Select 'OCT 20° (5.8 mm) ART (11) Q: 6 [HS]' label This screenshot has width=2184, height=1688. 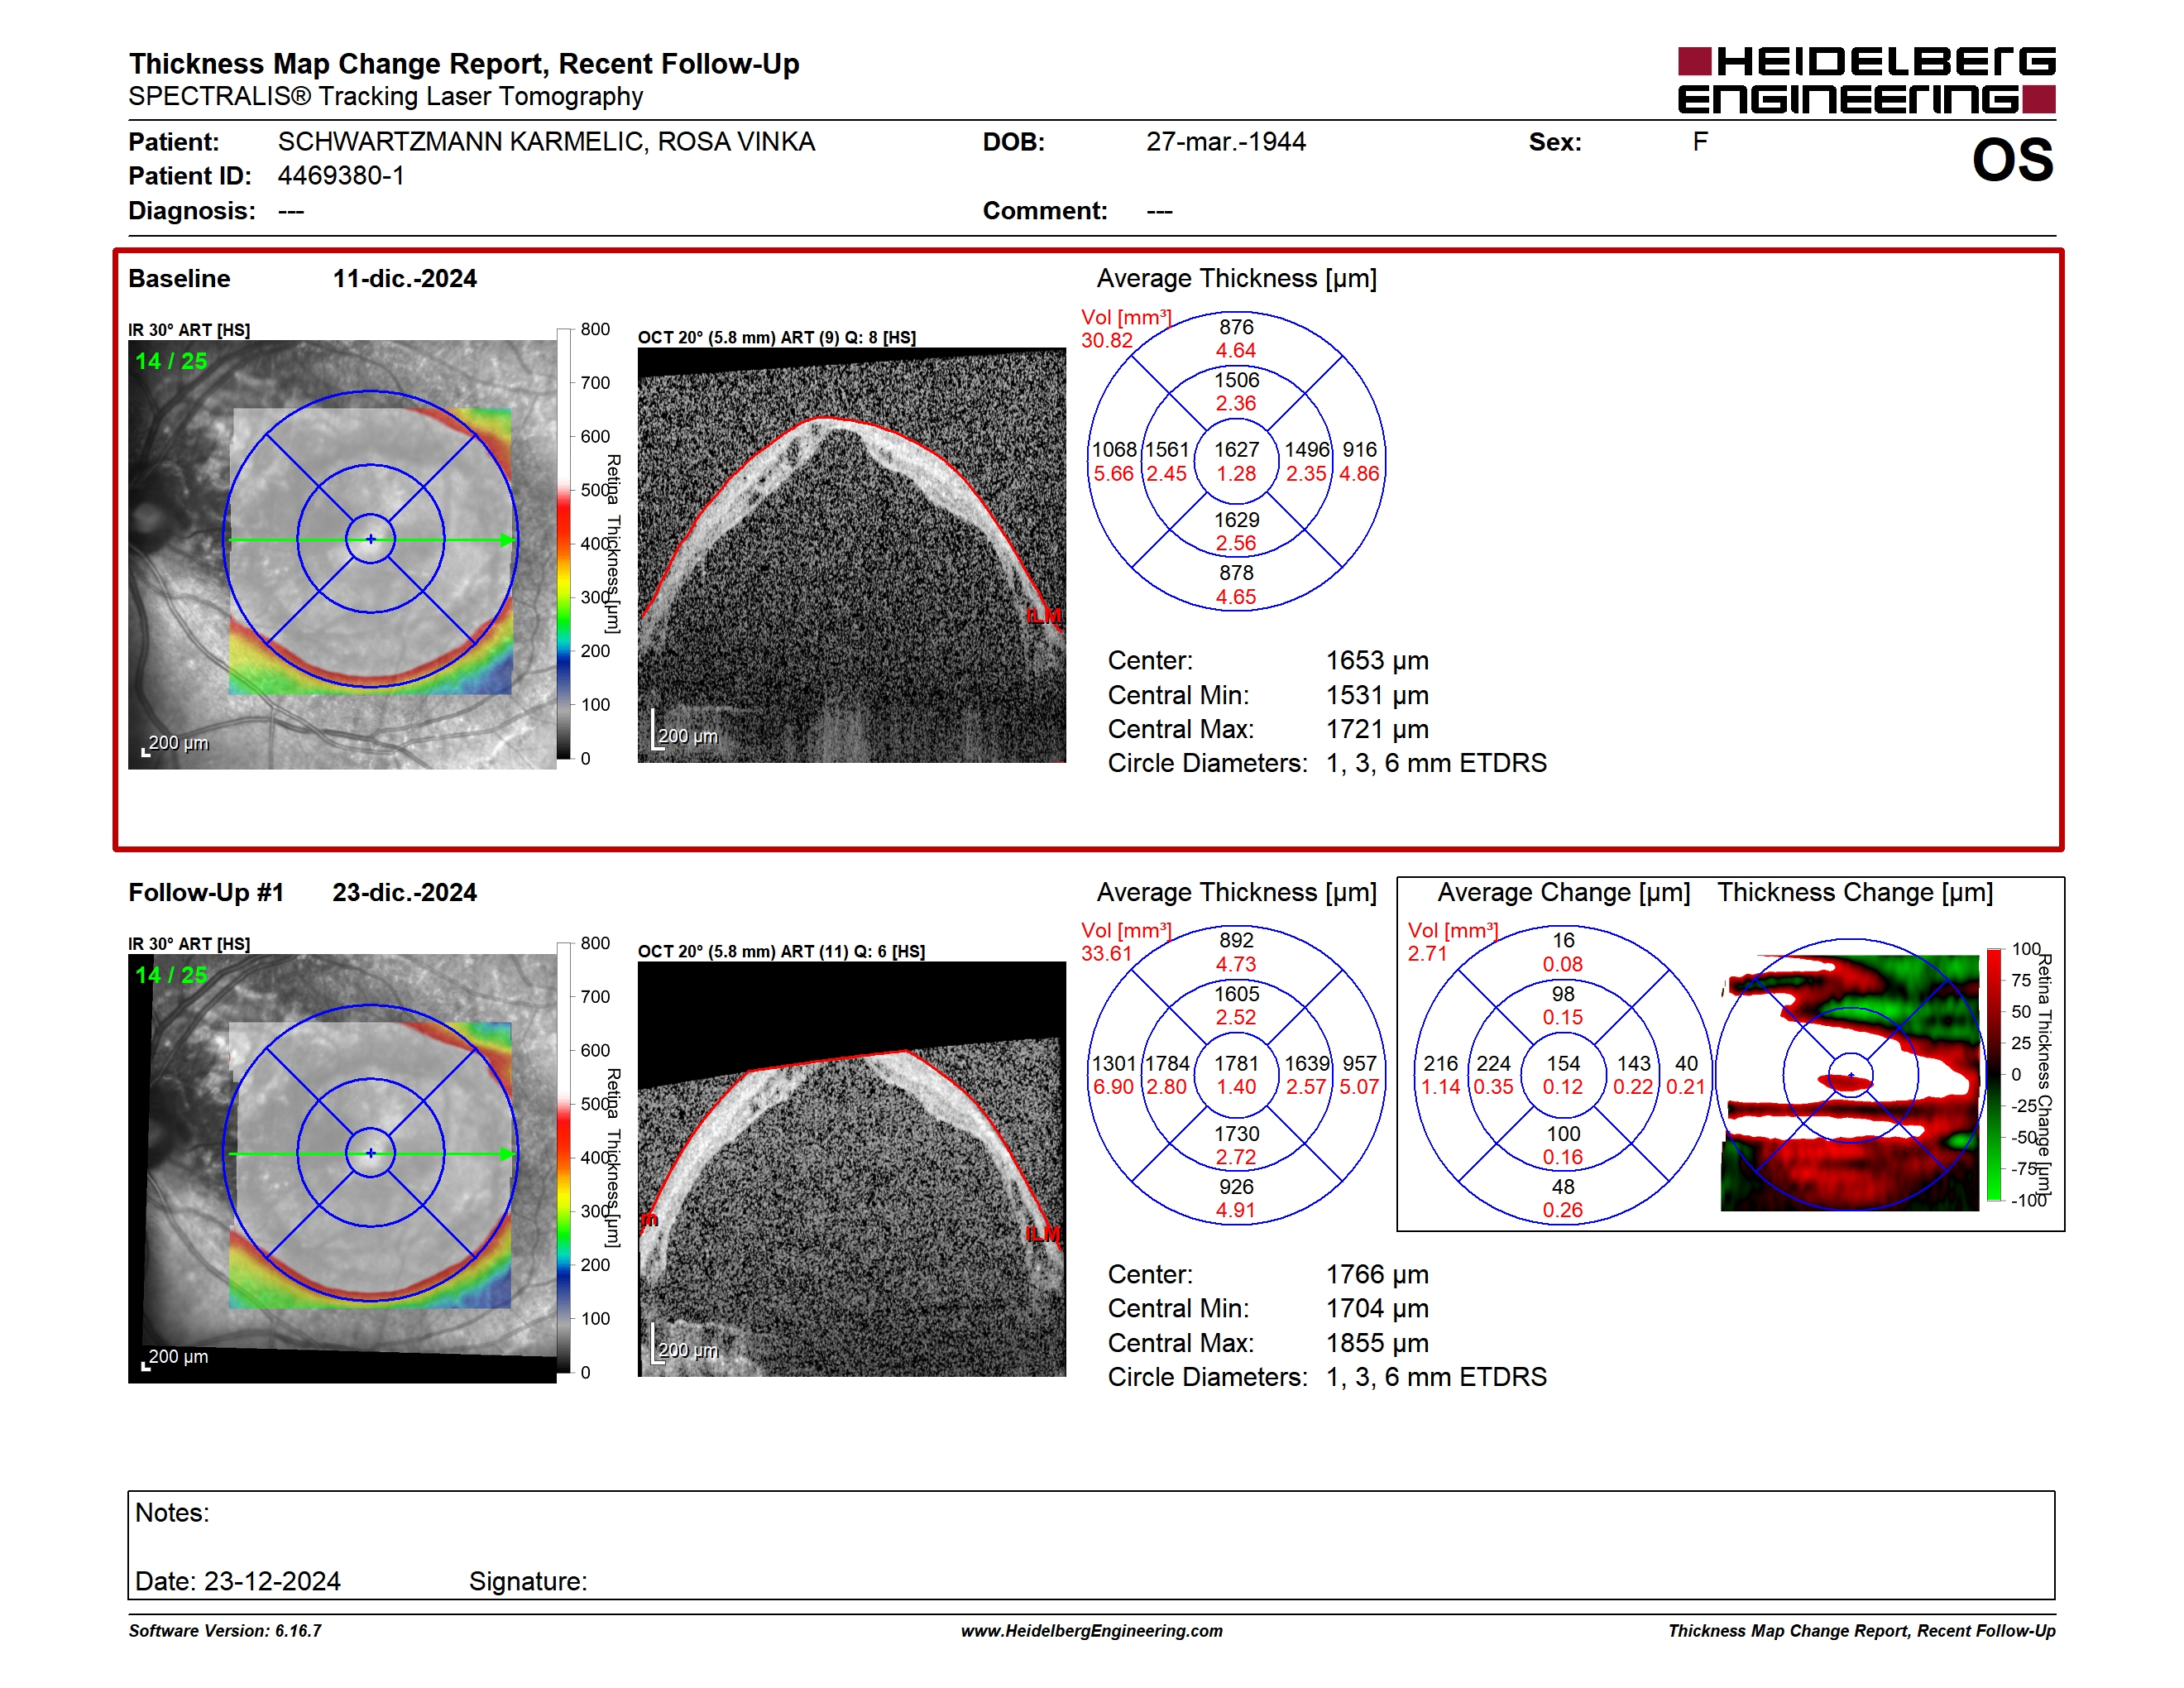click(781, 952)
